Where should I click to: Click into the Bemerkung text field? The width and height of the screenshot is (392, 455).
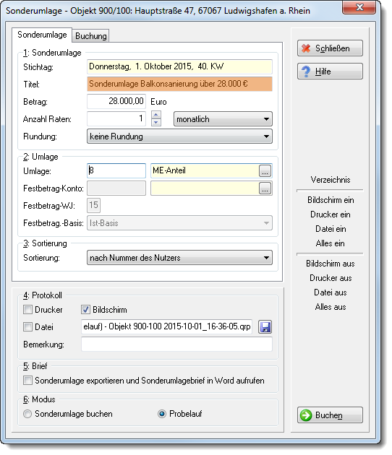[176, 344]
